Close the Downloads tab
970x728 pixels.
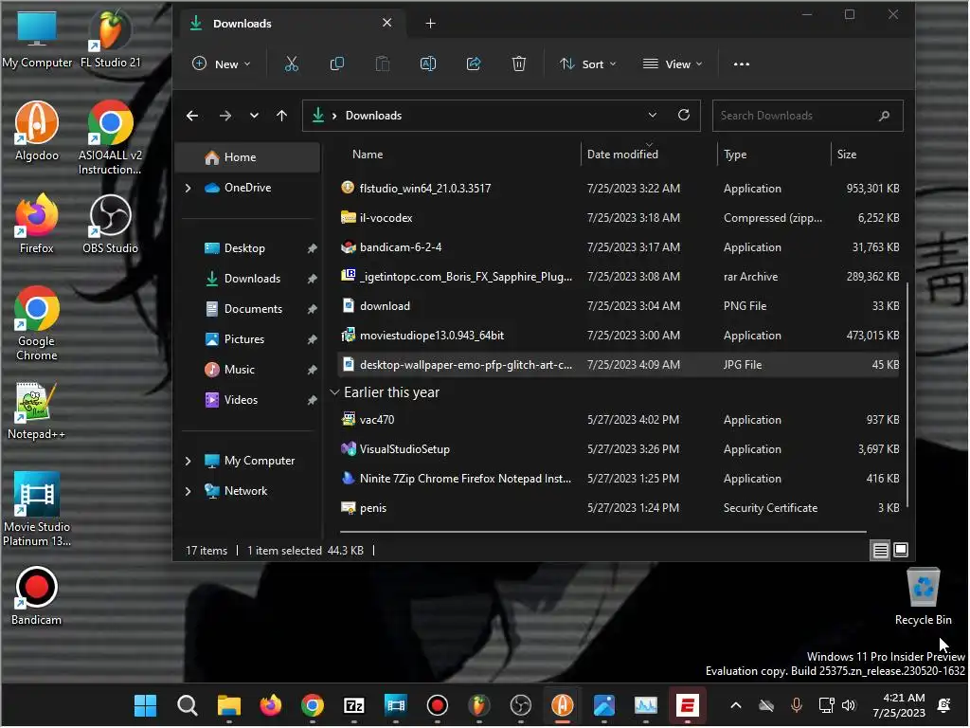click(x=386, y=23)
